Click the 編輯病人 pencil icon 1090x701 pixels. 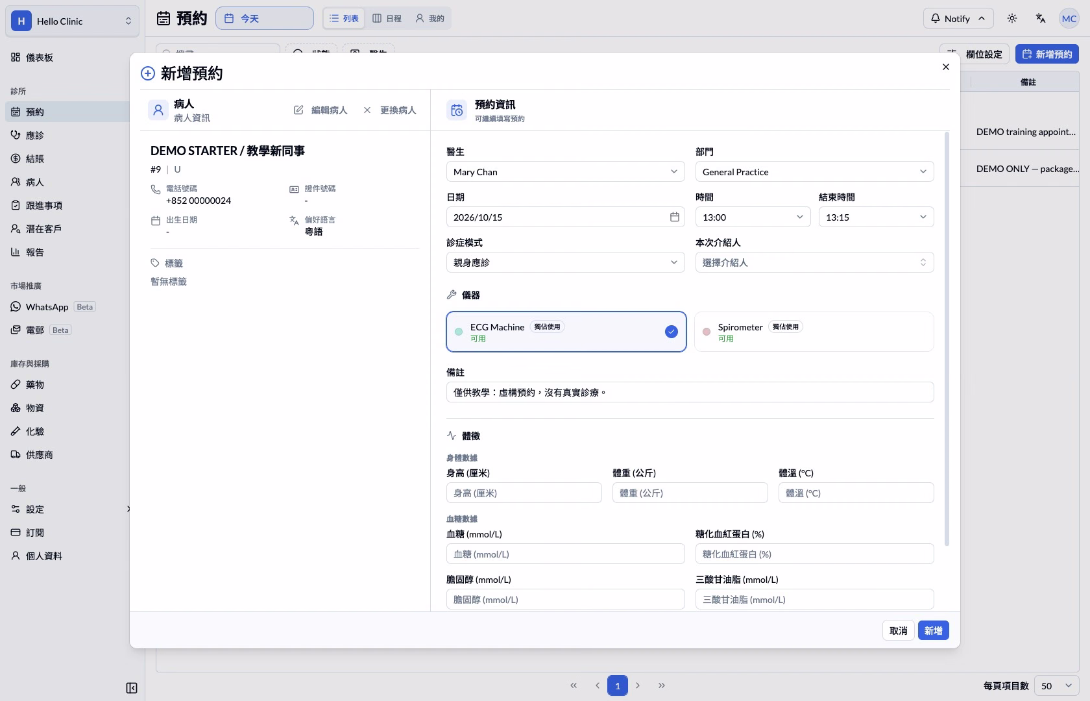pyautogui.click(x=298, y=110)
